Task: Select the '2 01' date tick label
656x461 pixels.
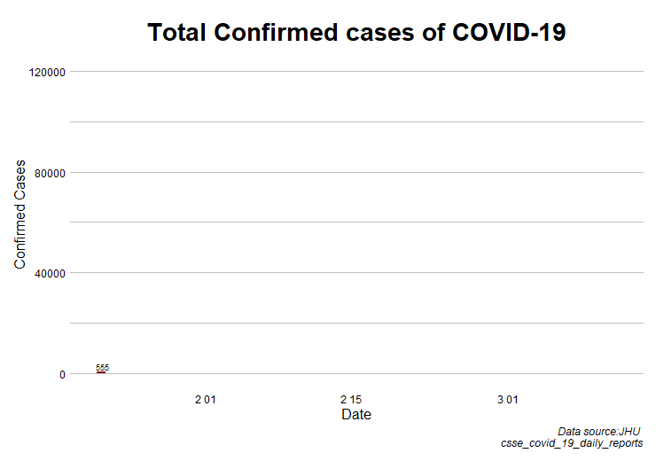Action: coord(205,400)
